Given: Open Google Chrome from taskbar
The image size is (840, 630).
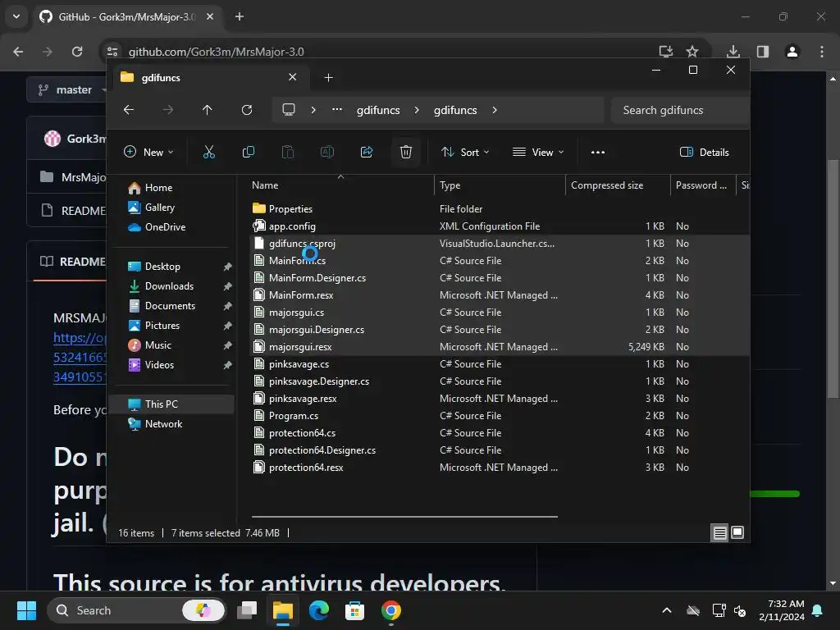Looking at the screenshot, I should click(x=391, y=610).
